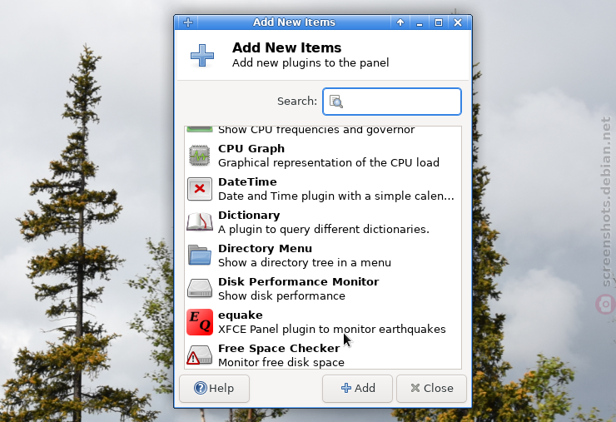Click the blue plus icon in the title bar

click(x=188, y=22)
